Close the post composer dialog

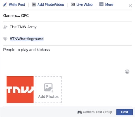pyautogui.click(x=130, y=6)
